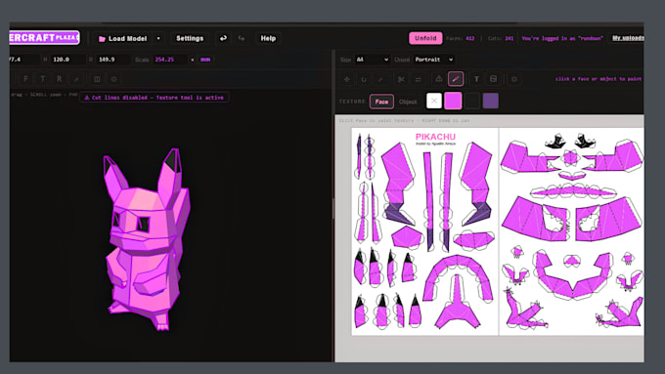Click the 'Cut lines disabled' warning banner
Viewport: 665px width, 374px height.
[154, 98]
